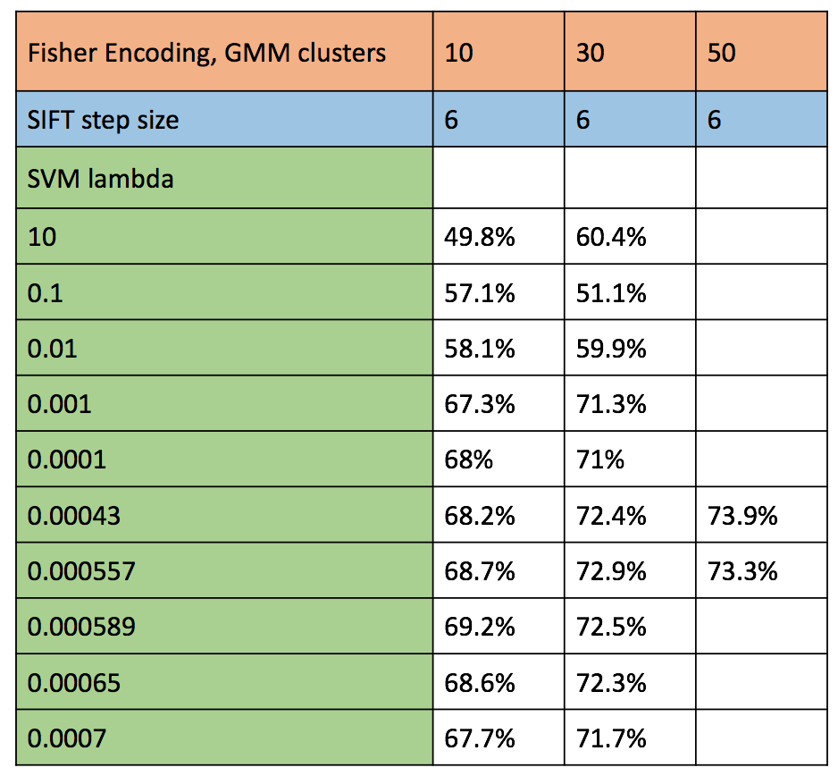This screenshot has height=776, width=838.
Task: Select the 67.3% accuracy cell
Action: click(480, 403)
